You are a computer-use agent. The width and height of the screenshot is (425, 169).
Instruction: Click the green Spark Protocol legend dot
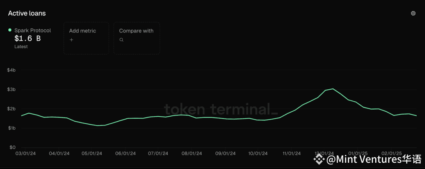[x=10, y=30]
